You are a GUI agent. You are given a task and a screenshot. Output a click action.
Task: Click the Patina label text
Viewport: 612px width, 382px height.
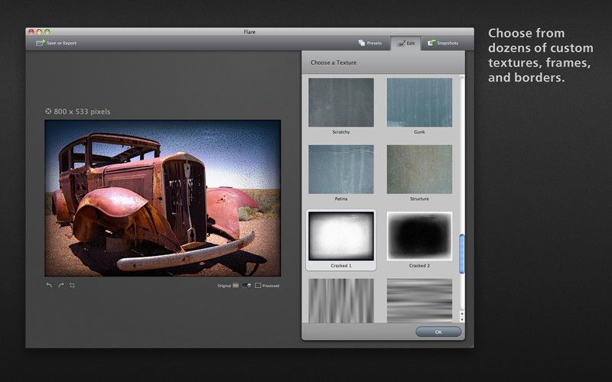tap(340, 199)
